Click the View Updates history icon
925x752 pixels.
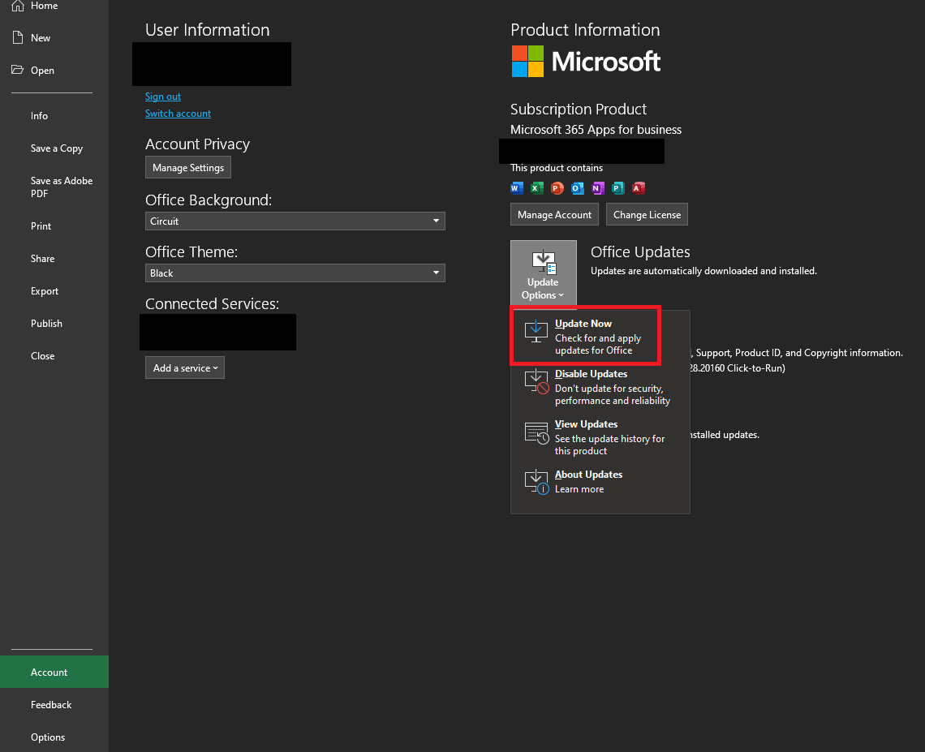537,433
